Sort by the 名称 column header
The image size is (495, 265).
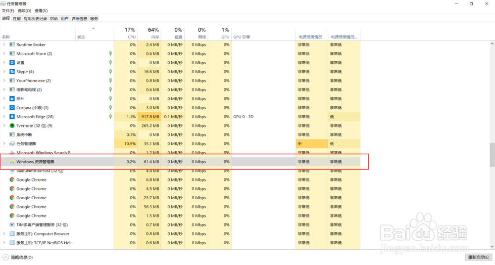pos(38,33)
